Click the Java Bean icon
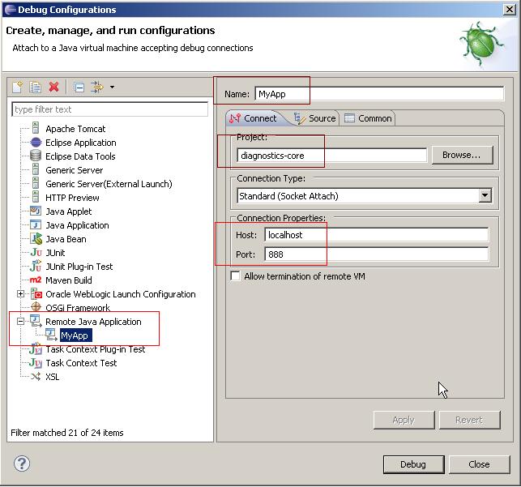Image resolution: width=521 pixels, height=487 pixels. (x=36, y=238)
